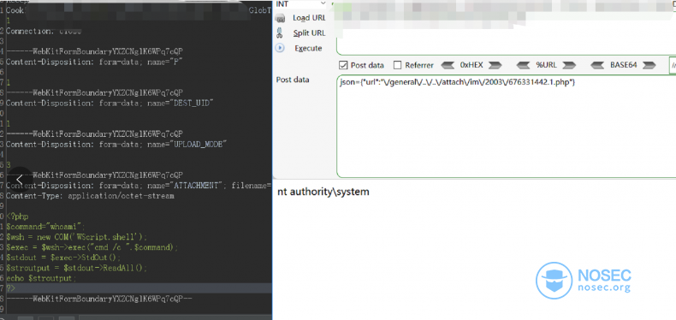Click the final boundary line ending with --
Screen dimensions: 676x320
[x=98, y=299]
